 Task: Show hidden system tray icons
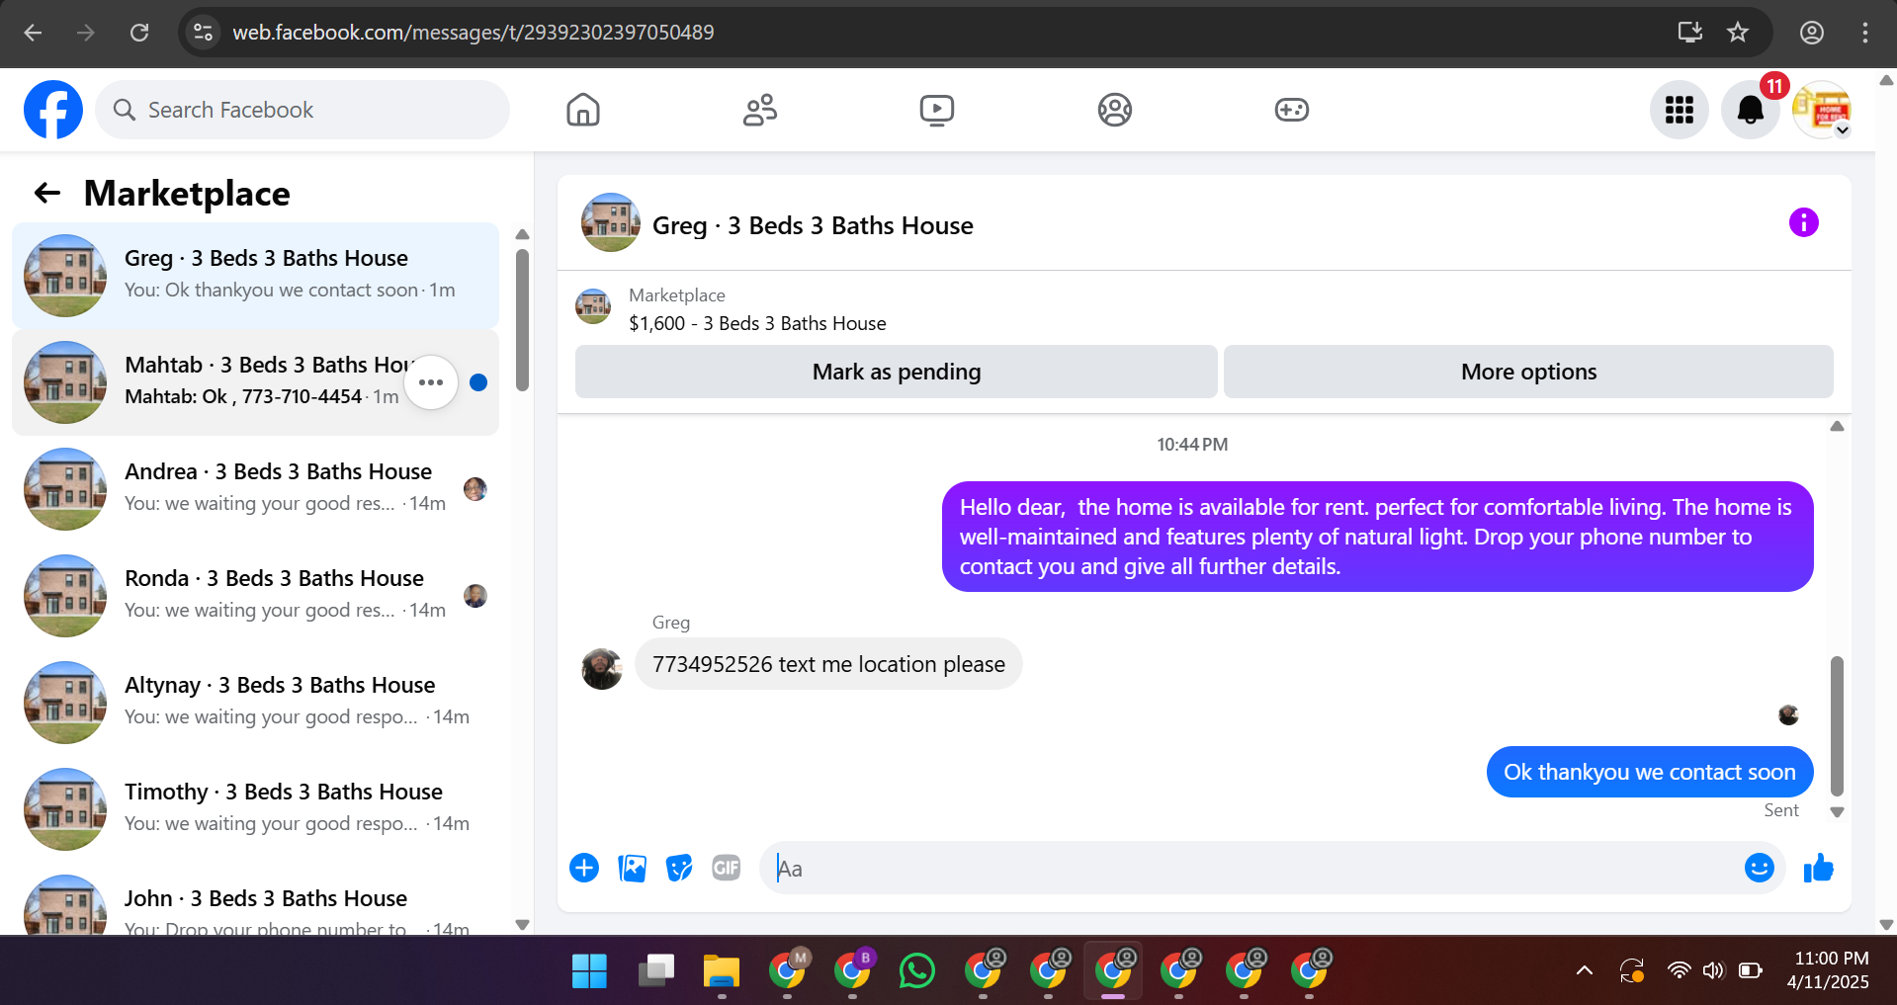click(1585, 970)
